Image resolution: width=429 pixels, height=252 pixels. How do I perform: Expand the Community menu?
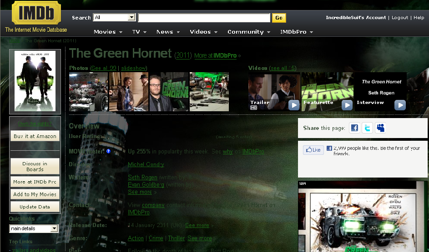249,32
